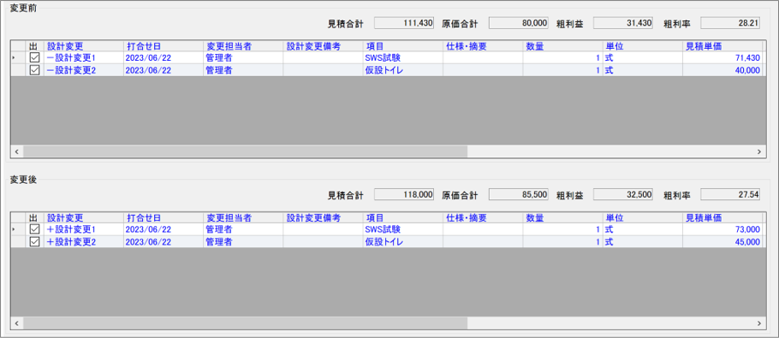Select row indicator arrow of －設計変更1 row
779x338 pixels.
[x=14, y=58]
